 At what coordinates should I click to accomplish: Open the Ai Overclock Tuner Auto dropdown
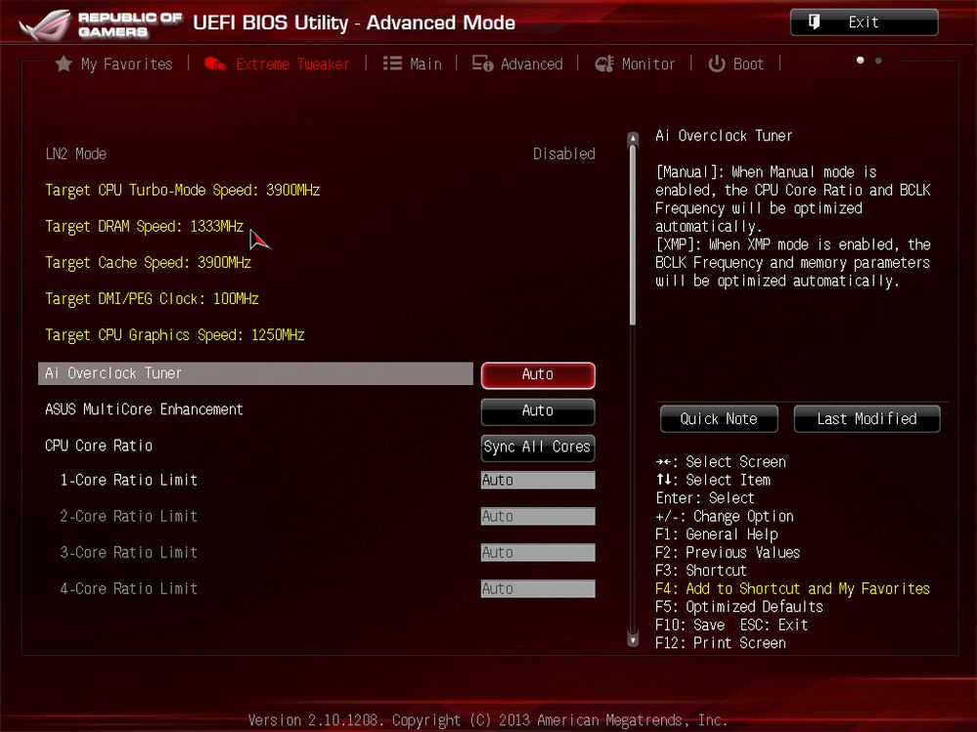click(x=537, y=374)
